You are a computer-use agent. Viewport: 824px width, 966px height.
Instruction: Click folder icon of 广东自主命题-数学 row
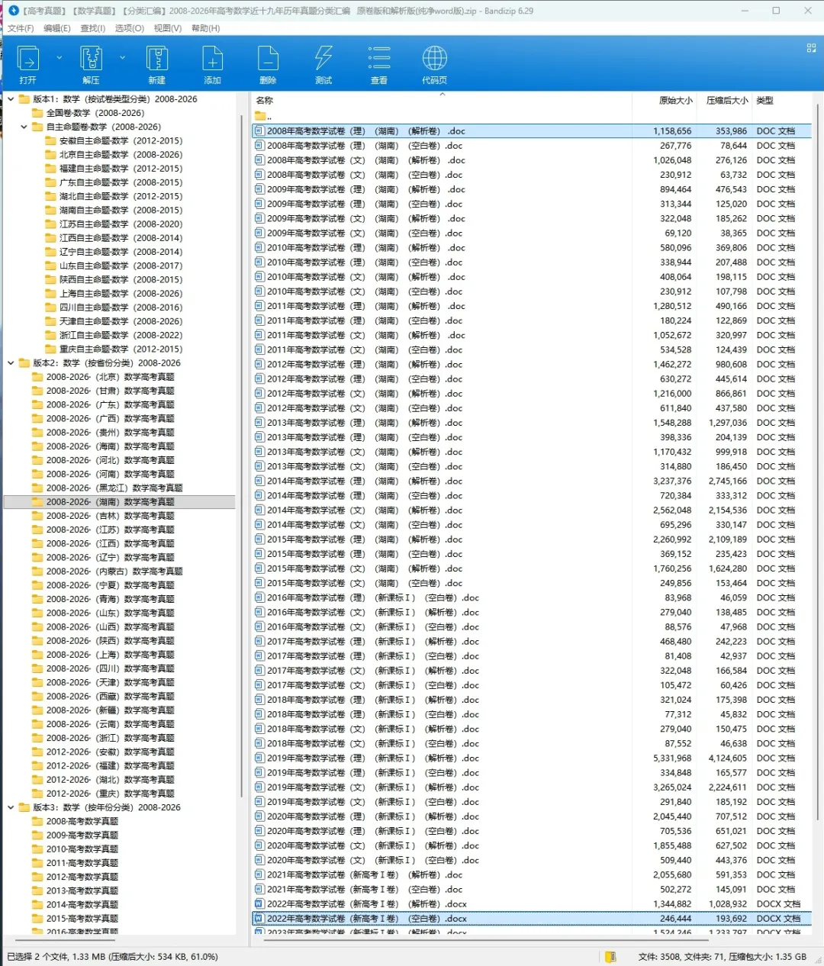coord(51,182)
